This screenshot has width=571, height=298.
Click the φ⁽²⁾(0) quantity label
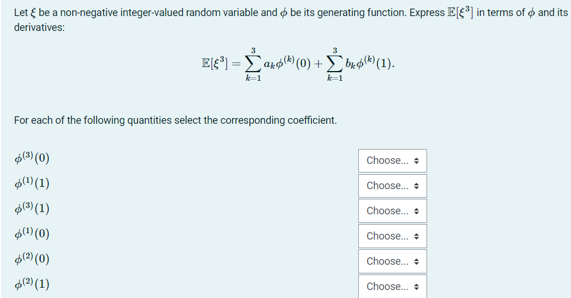coord(32,258)
